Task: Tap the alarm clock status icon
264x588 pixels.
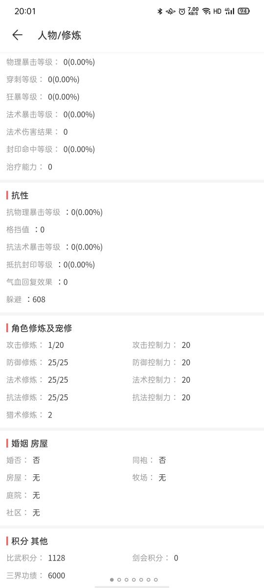Action: point(182,11)
